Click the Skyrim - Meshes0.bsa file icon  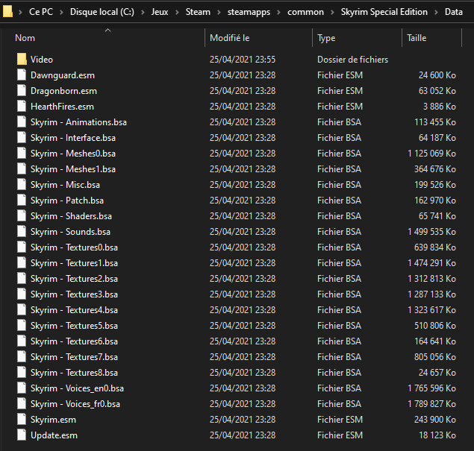point(22,154)
